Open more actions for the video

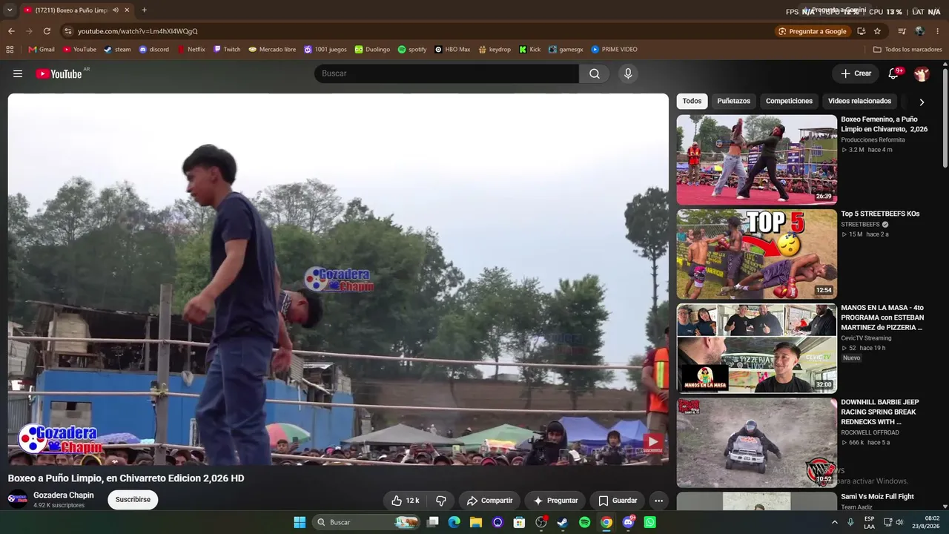click(658, 501)
